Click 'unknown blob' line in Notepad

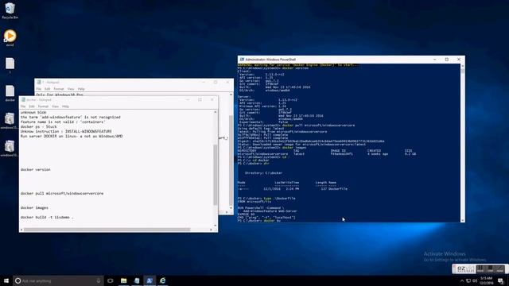pos(33,112)
